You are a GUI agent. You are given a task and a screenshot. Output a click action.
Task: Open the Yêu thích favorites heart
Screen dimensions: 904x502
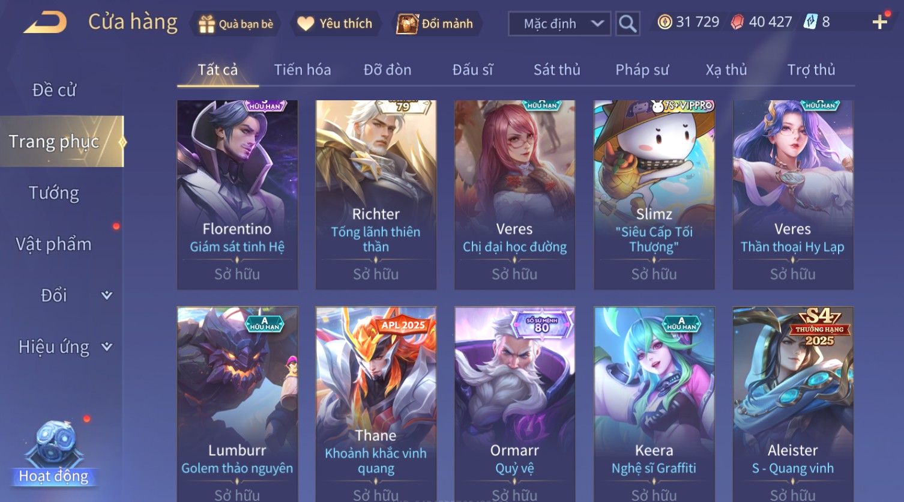click(336, 23)
